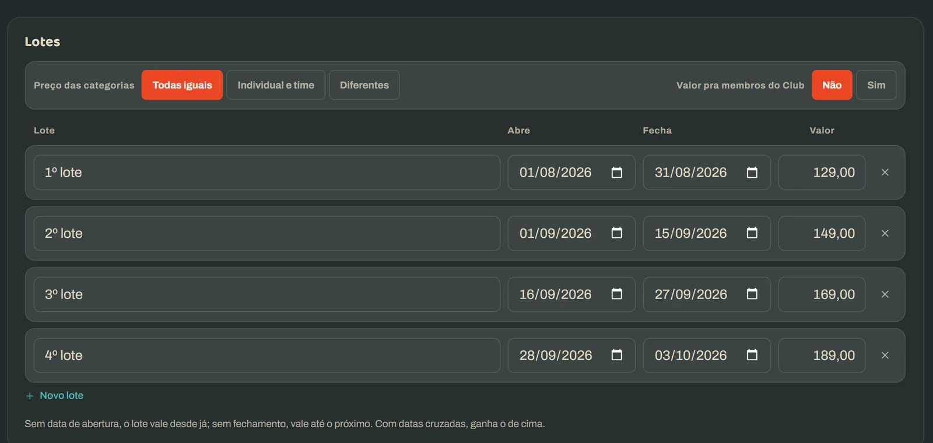The width and height of the screenshot is (933, 443).
Task: Click the 189,00 value field
Action: coord(822,355)
